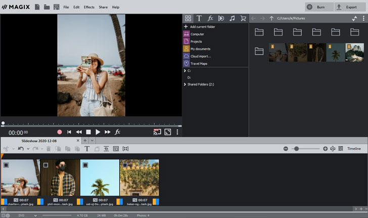
Task: Click the Burn button
Action: tap(319, 7)
